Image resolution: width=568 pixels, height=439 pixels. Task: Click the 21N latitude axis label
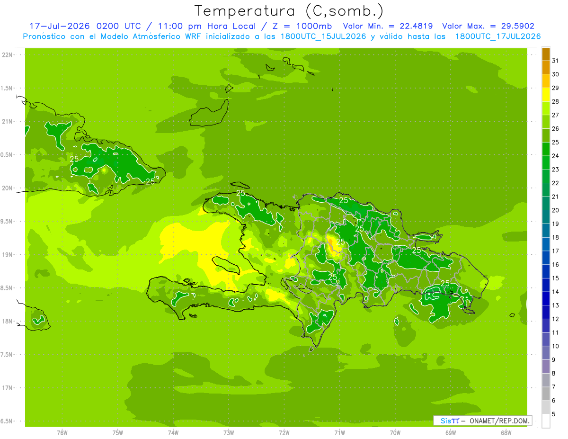point(8,121)
